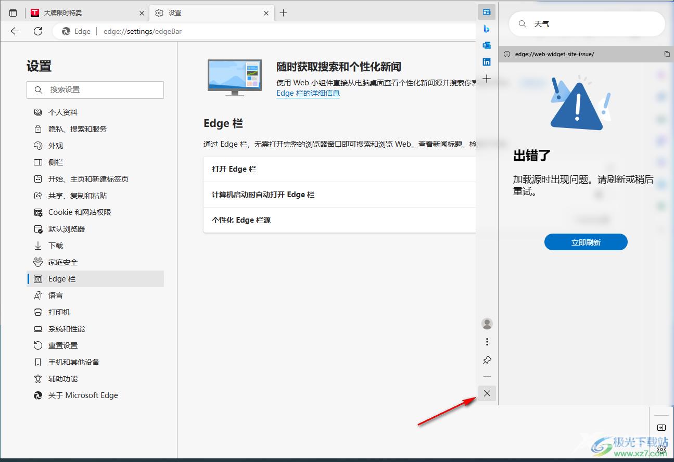Minimize the Edge bar with the dash icon
This screenshot has width=674, height=462.
tap(487, 377)
